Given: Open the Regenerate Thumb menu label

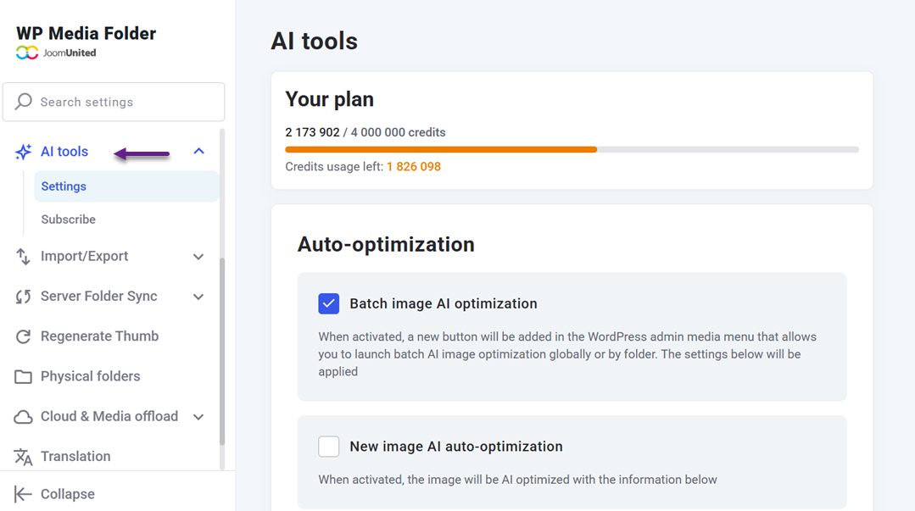Looking at the screenshot, I should 99,336.
